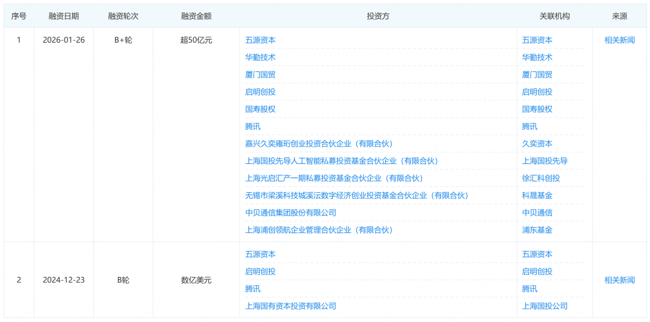Open 上海浦创领航企业管理合伙企业 investor link

(319, 229)
